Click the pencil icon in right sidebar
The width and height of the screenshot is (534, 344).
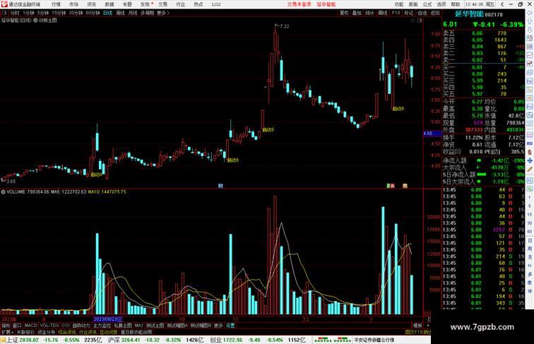pyautogui.click(x=530, y=170)
